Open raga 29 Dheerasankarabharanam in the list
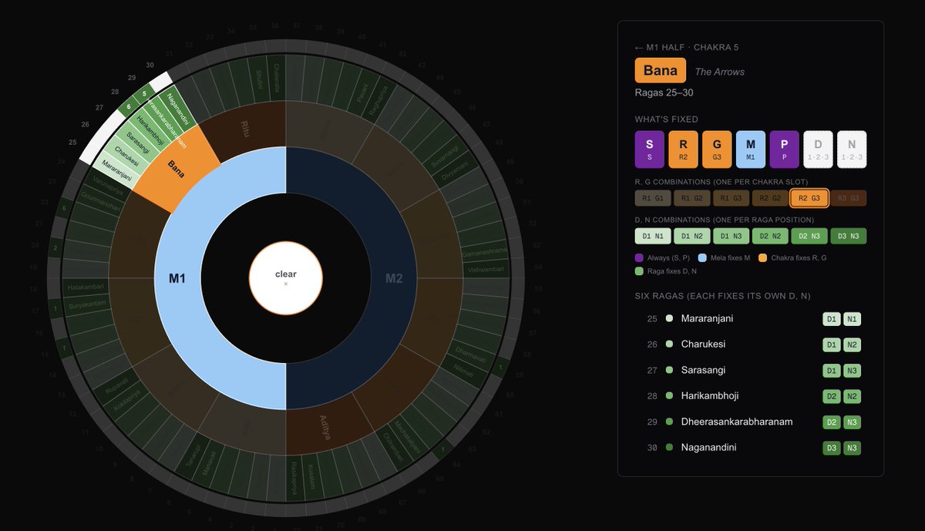This screenshot has height=531, width=925. pyautogui.click(x=751, y=422)
